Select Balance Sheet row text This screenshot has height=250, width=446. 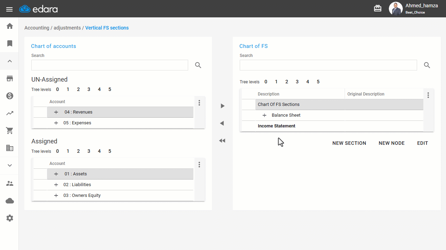286,115
